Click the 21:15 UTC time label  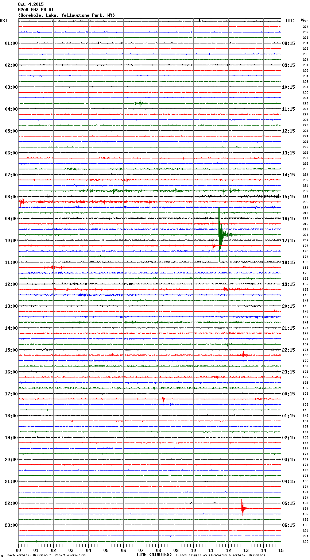pyautogui.click(x=288, y=328)
